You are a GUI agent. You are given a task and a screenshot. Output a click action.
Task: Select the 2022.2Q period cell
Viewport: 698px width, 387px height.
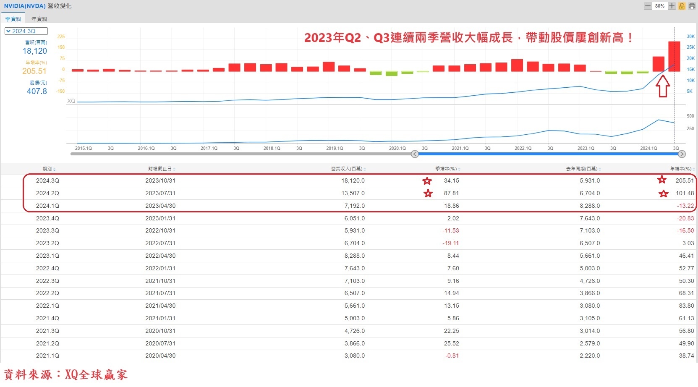(x=47, y=293)
